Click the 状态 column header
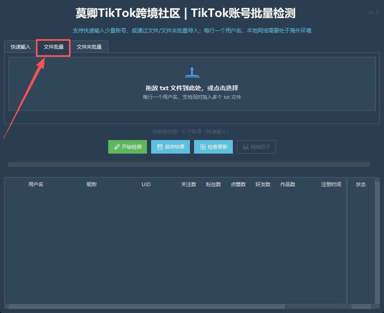 click(x=361, y=185)
